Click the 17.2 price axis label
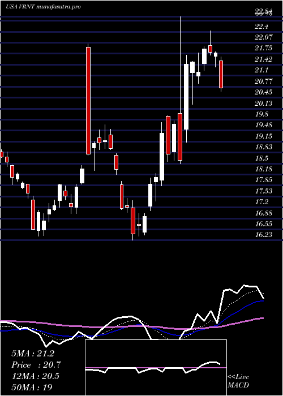 (261, 202)
